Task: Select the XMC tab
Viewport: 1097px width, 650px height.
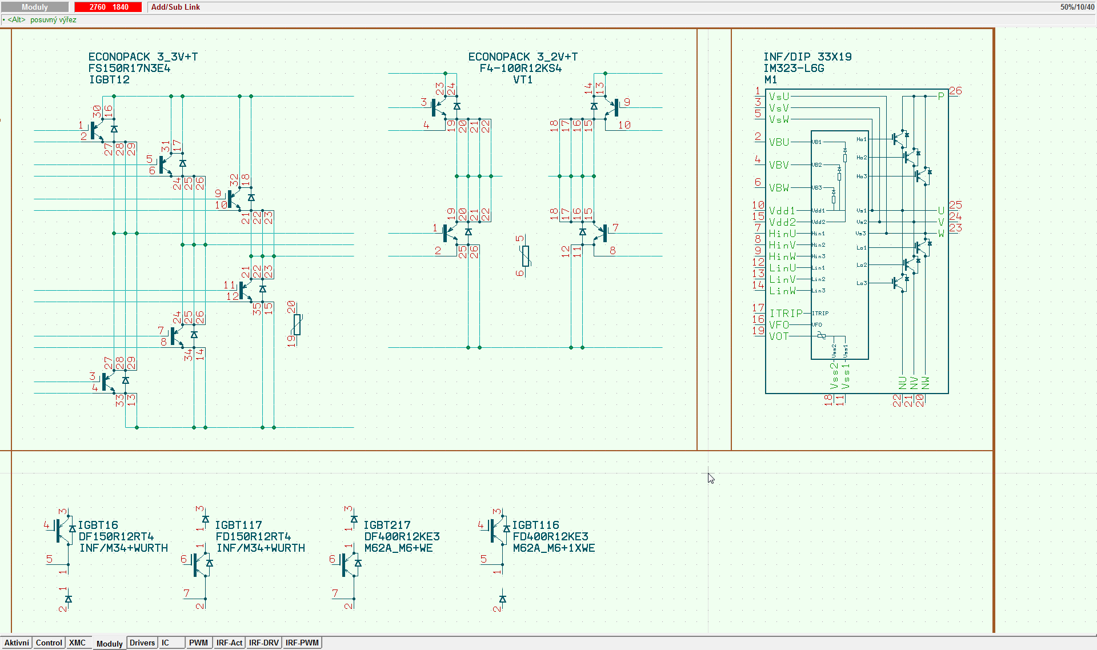Action: 78,643
